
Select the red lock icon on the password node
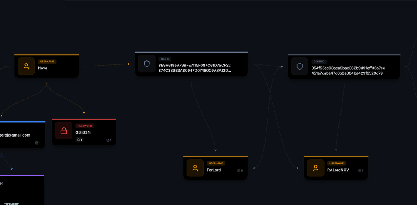(64, 130)
